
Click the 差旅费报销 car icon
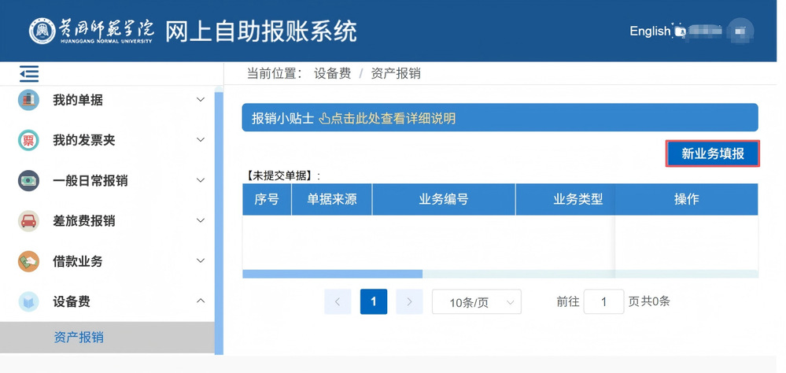(28, 220)
